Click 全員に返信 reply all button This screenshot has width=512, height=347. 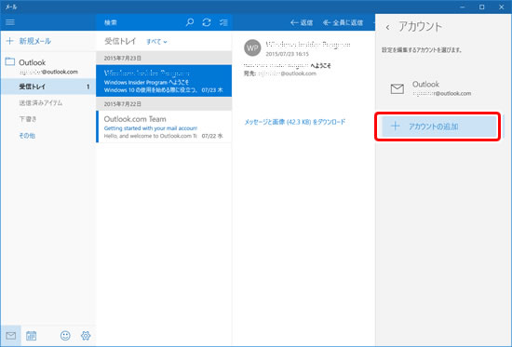[343, 22]
